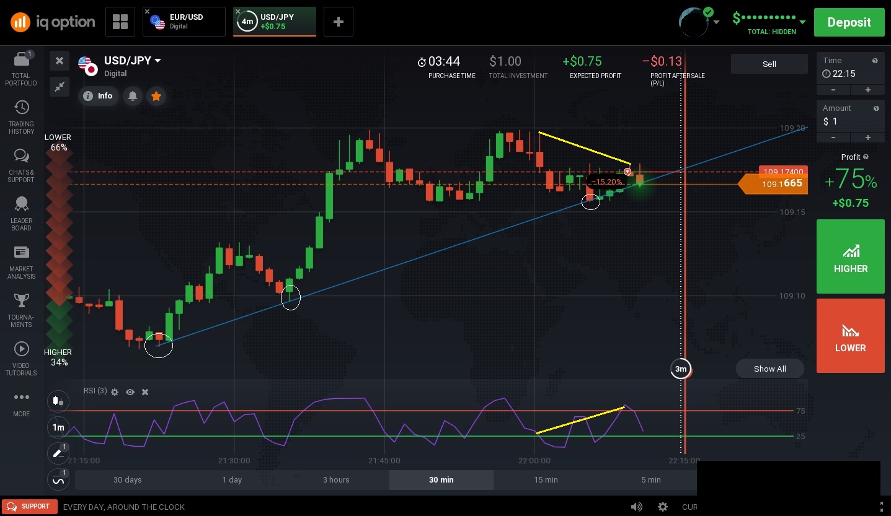Click the green HIGHER button
Image resolution: width=891 pixels, height=516 pixels.
point(851,256)
